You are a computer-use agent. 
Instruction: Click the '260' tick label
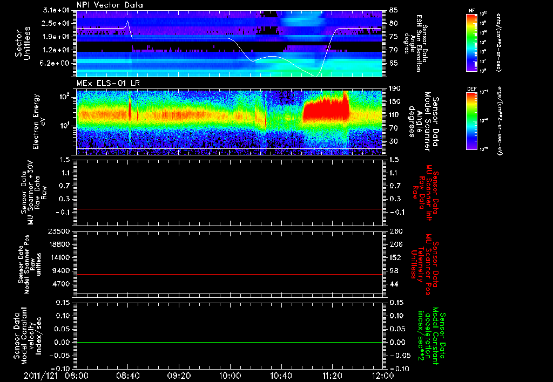396,231
